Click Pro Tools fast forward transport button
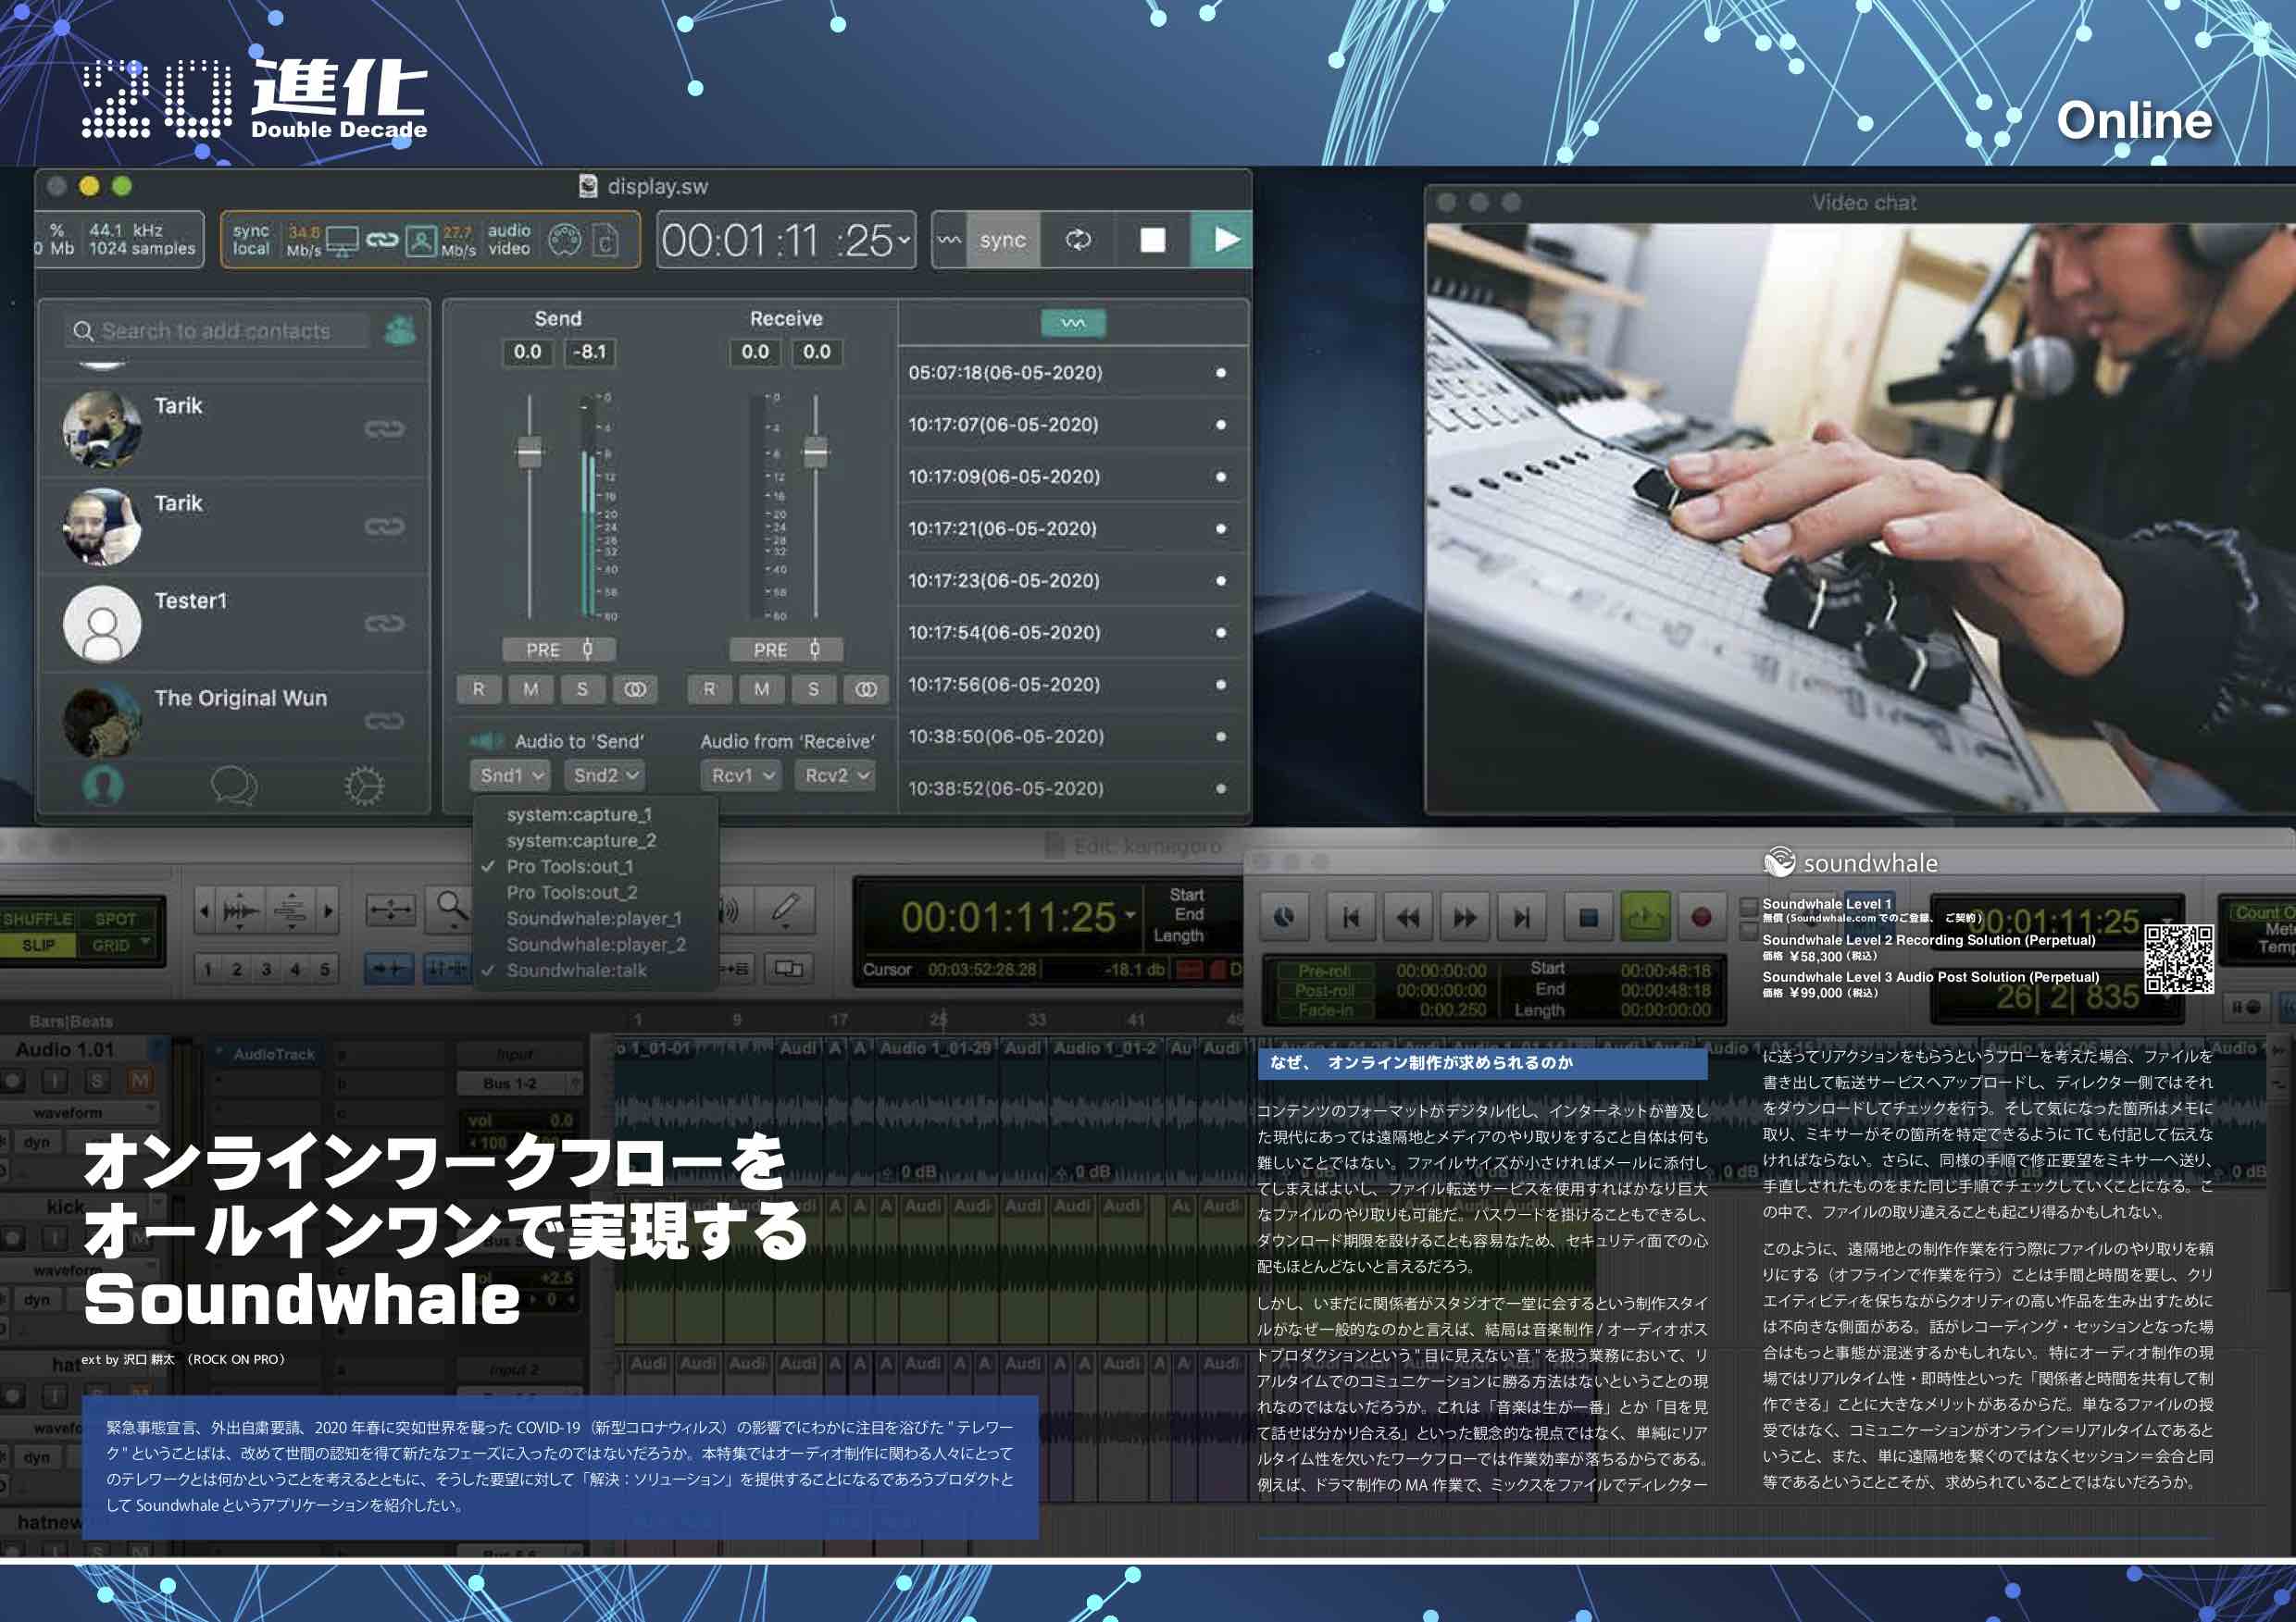2296x1622 pixels. 1464,918
